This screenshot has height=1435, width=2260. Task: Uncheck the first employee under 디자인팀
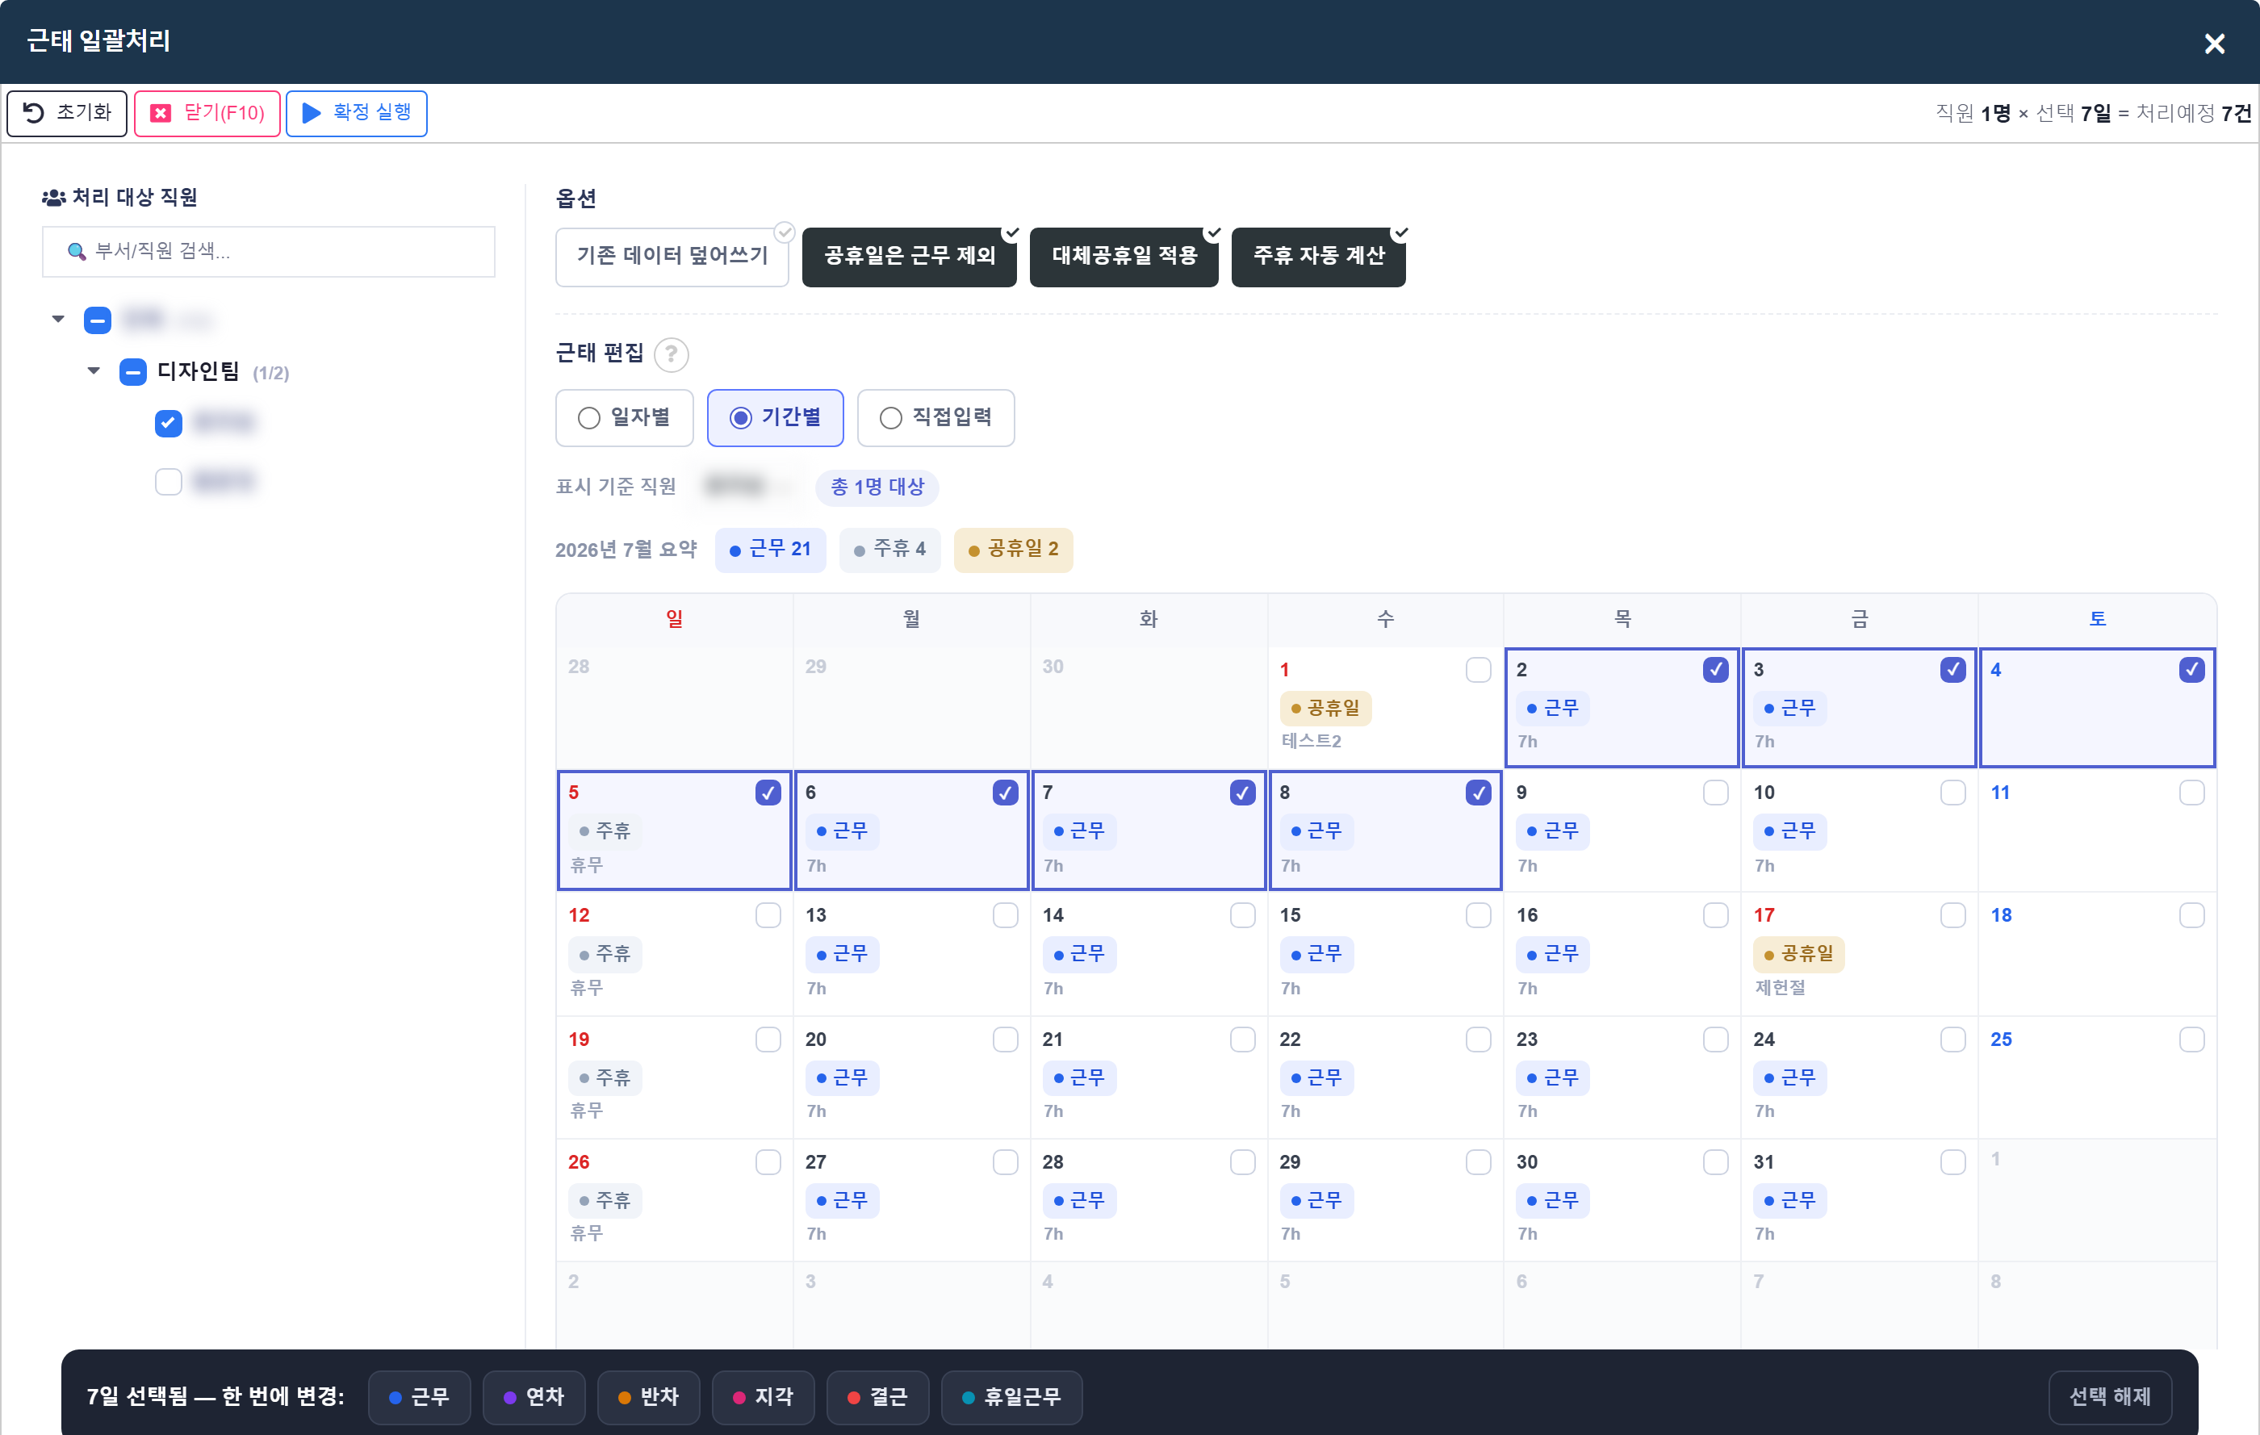[x=169, y=422]
